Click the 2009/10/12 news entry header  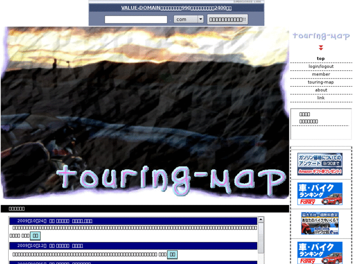133,246
